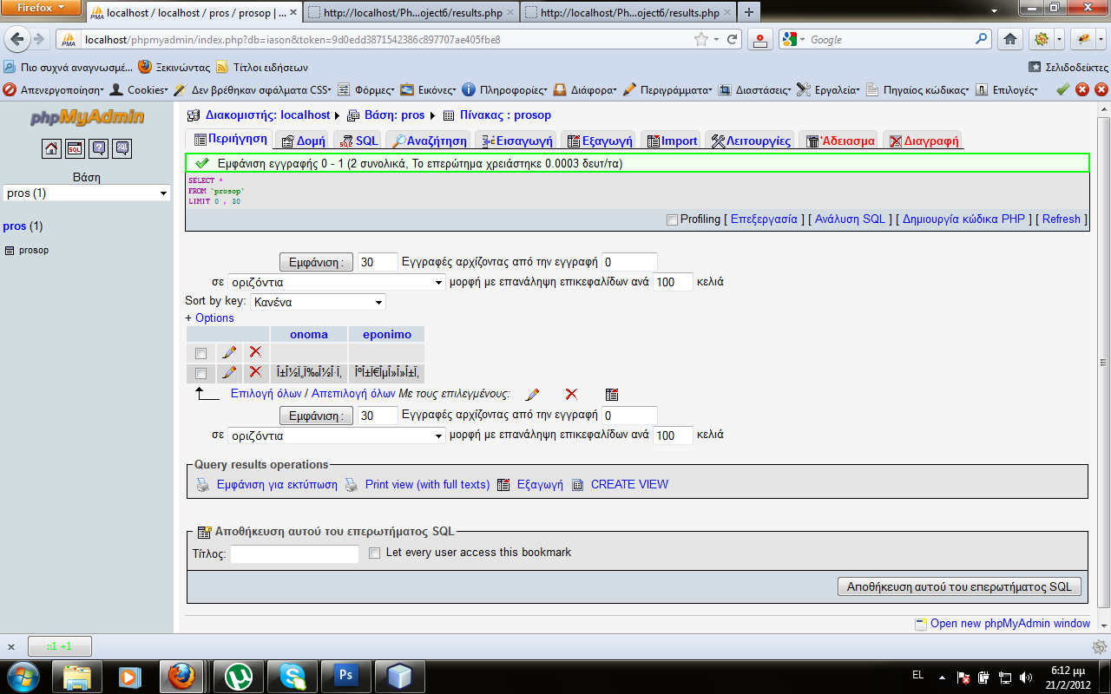Click Αποθήκευση αυτού του επερωτήματος SQL button
1111x694 pixels.
pyautogui.click(x=959, y=586)
